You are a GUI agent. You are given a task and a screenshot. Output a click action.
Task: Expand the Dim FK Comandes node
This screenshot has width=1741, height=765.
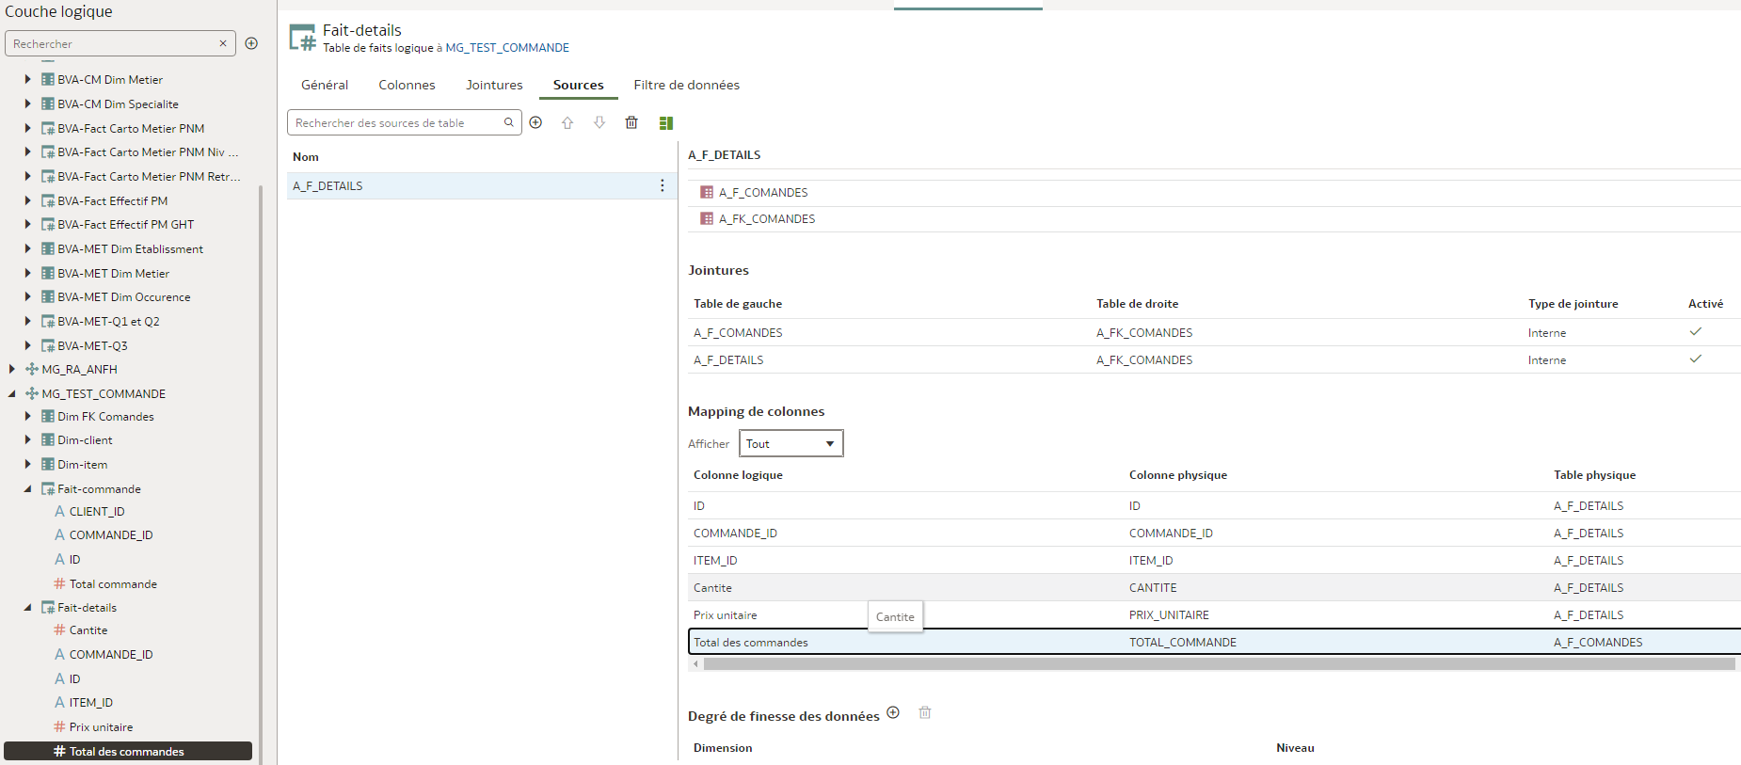27,416
